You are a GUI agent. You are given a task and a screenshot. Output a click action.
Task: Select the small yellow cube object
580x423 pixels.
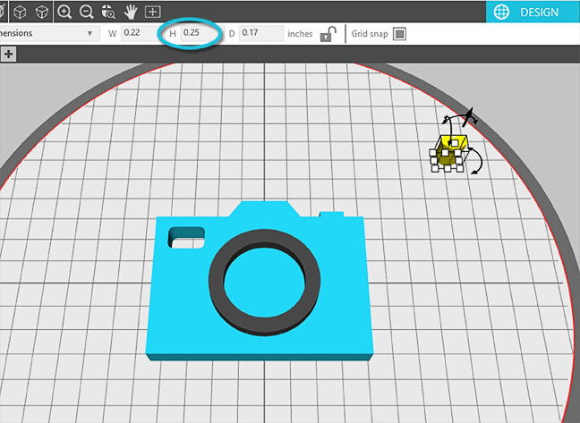point(450,152)
